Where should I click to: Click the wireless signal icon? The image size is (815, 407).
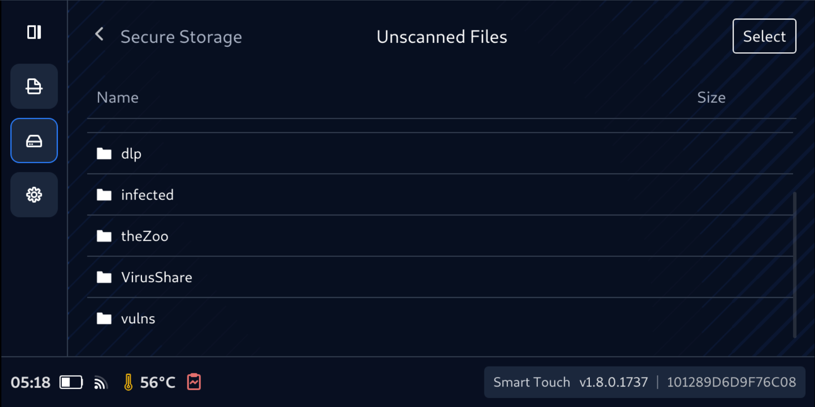coord(101,383)
